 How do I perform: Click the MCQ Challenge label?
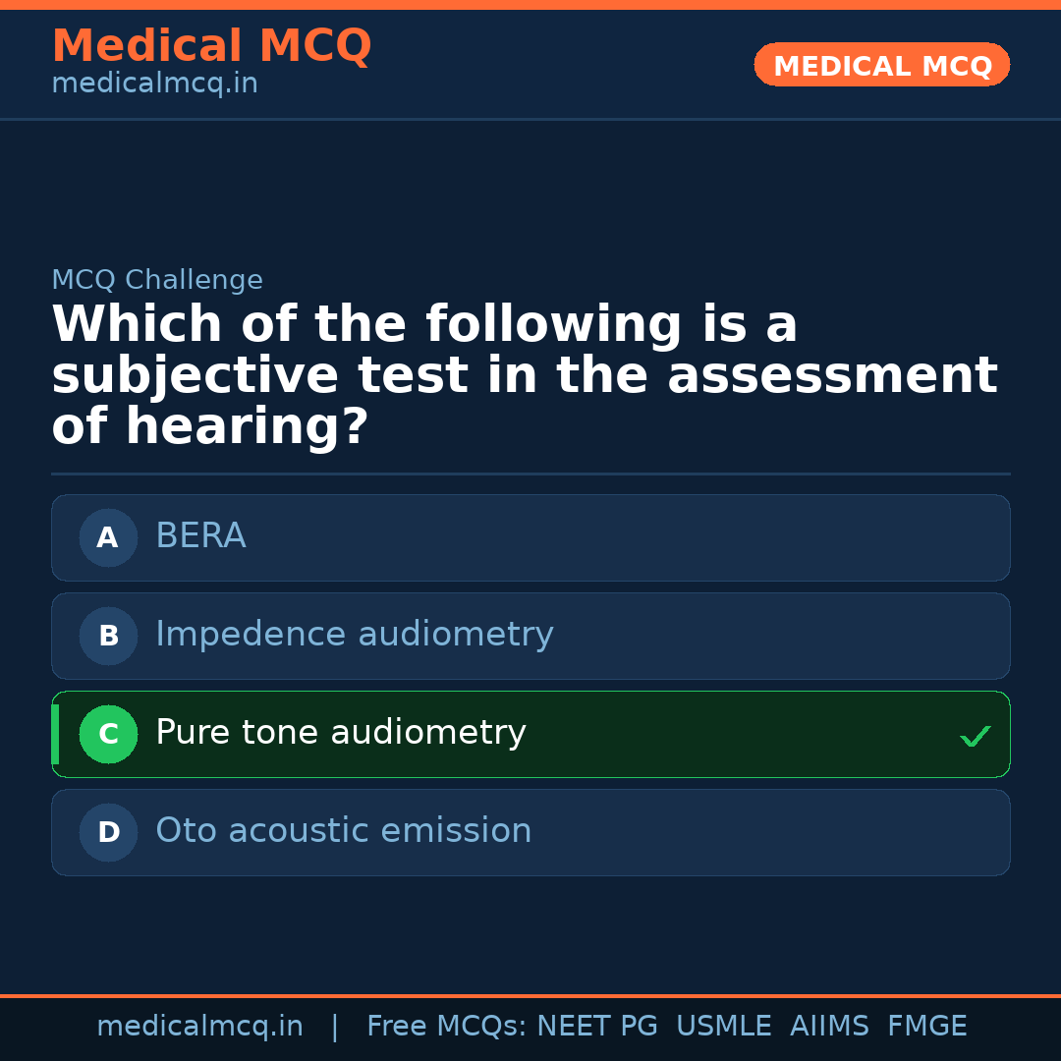click(157, 279)
